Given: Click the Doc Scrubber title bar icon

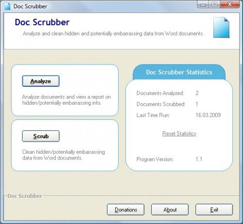Looking at the screenshot, I should [7, 6].
